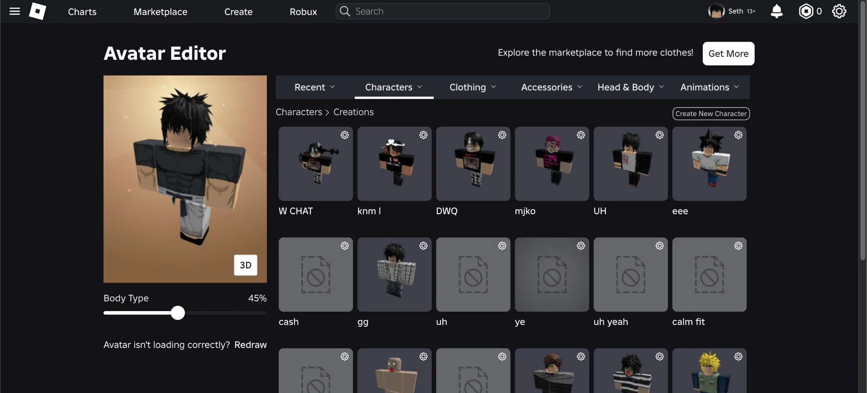Open settings gear on knm l character
867x393 pixels.
tap(423, 135)
